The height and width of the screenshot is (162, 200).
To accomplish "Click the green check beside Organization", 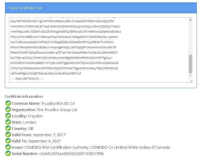I will tap(8, 110).
